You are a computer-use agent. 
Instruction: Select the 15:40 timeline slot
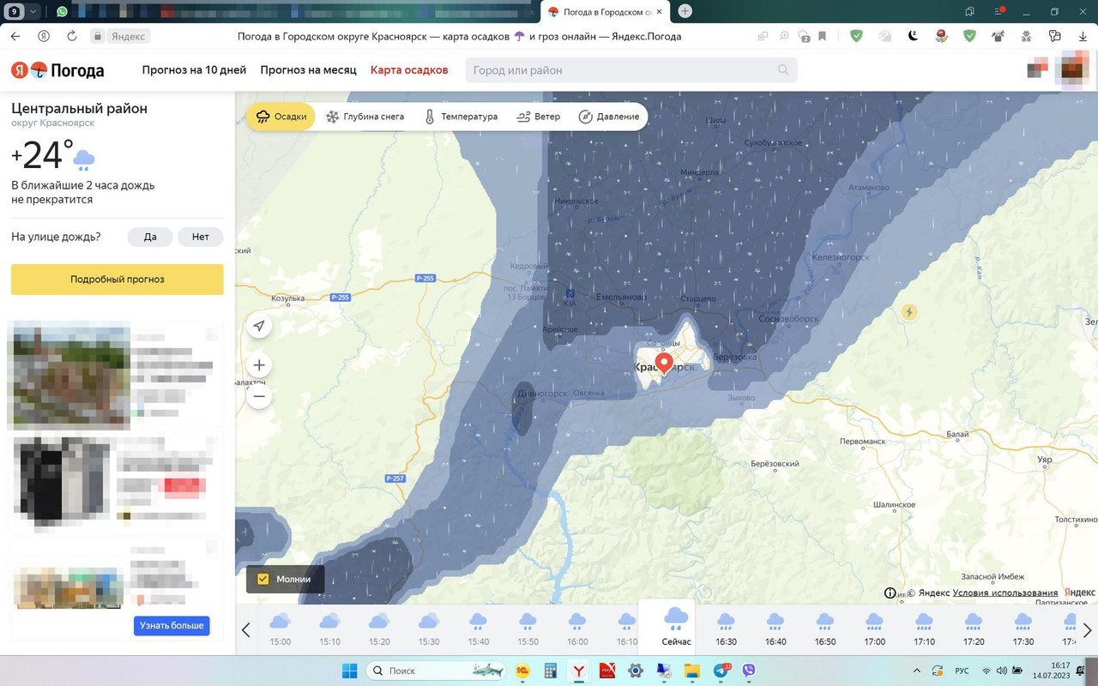(479, 629)
